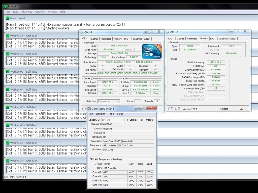Close the right CPU-Z Memory window
This screenshot has width=258, height=193.
pyautogui.click(x=245, y=31)
